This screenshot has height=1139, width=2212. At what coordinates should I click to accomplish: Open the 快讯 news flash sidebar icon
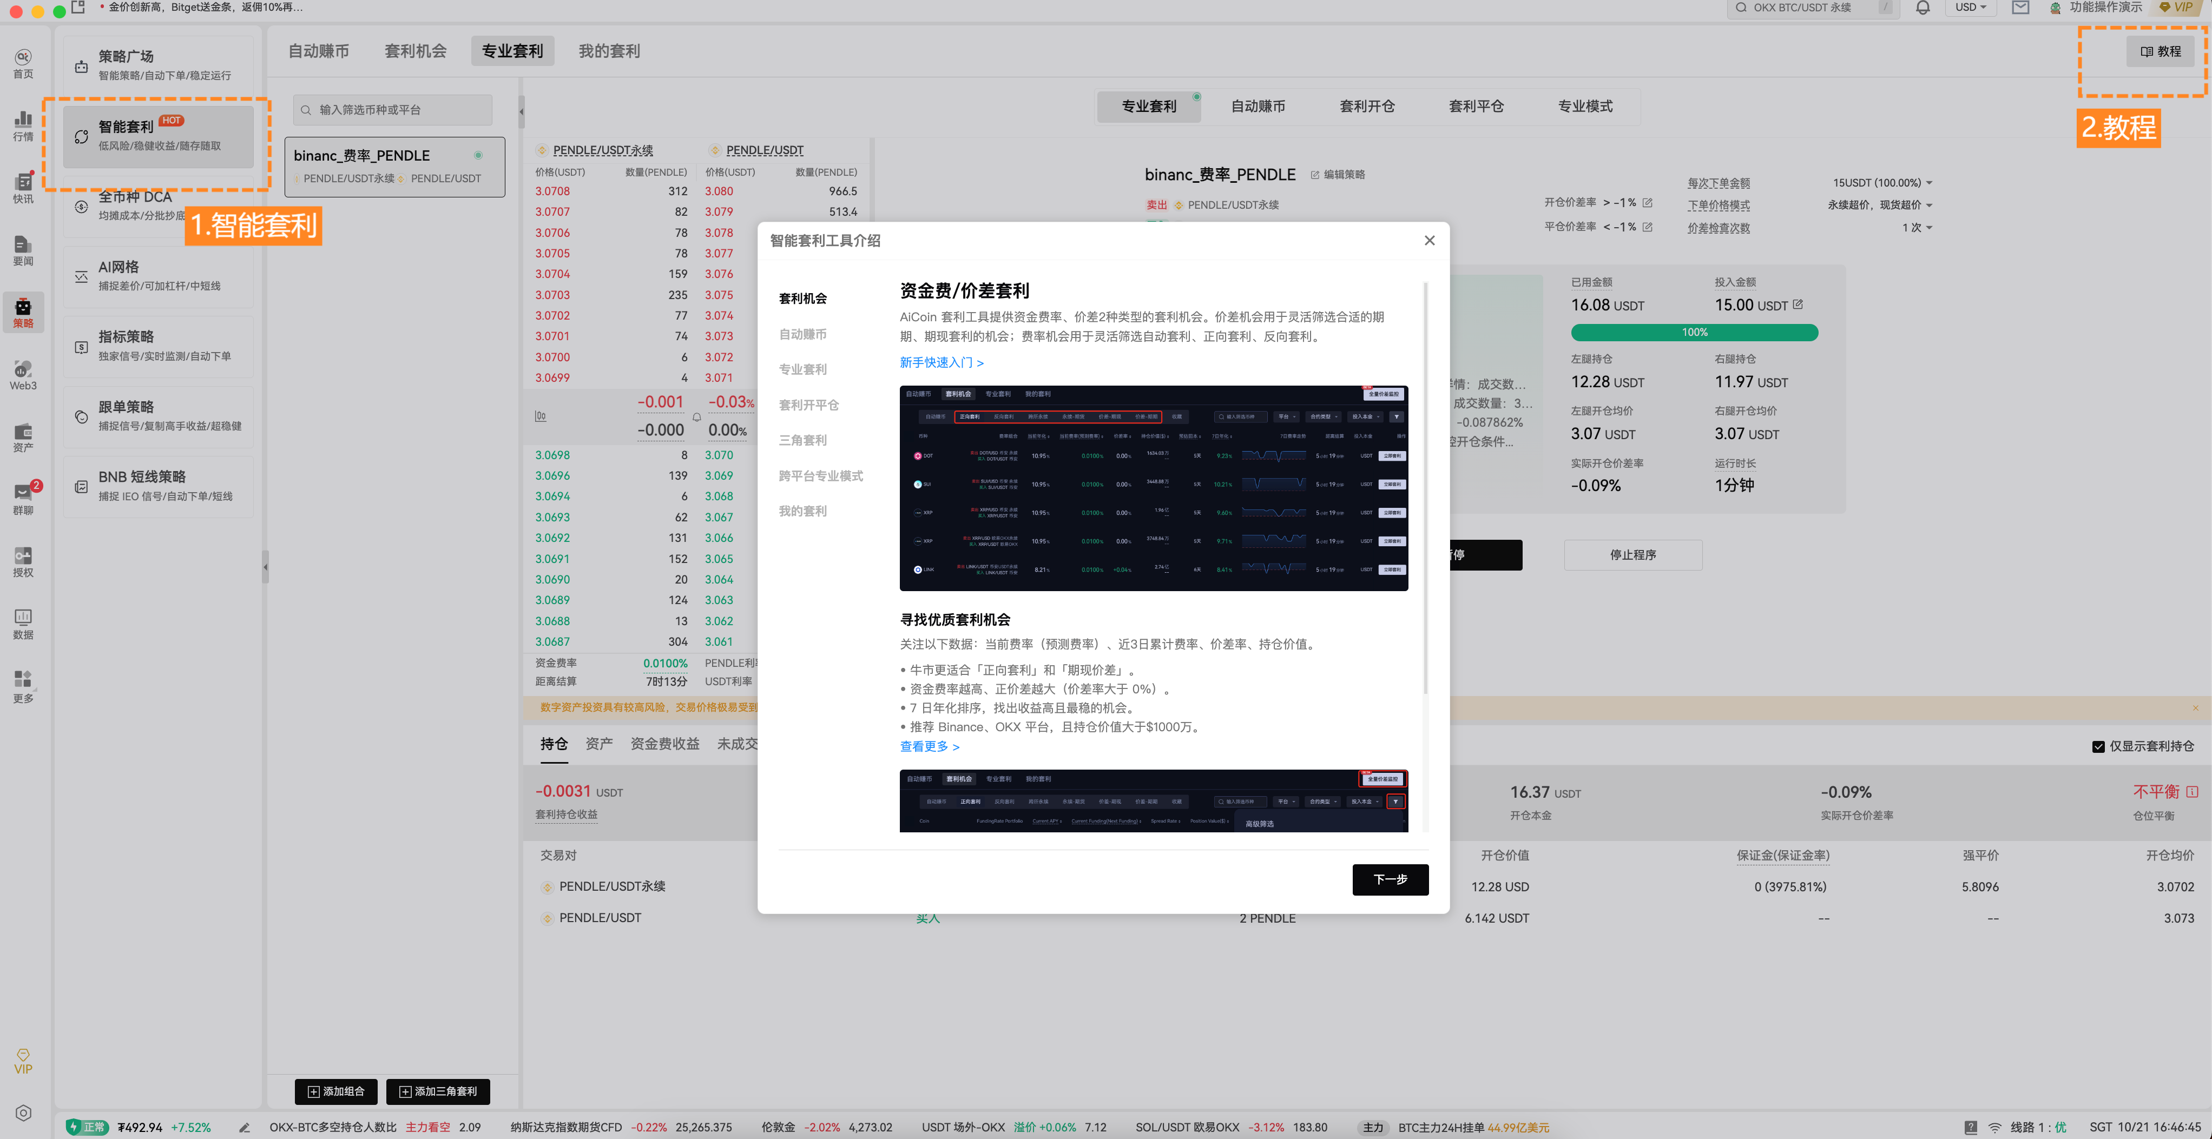(23, 187)
